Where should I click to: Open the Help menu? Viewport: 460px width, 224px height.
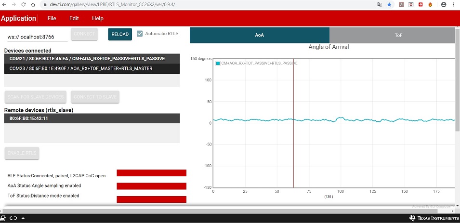[x=98, y=18]
